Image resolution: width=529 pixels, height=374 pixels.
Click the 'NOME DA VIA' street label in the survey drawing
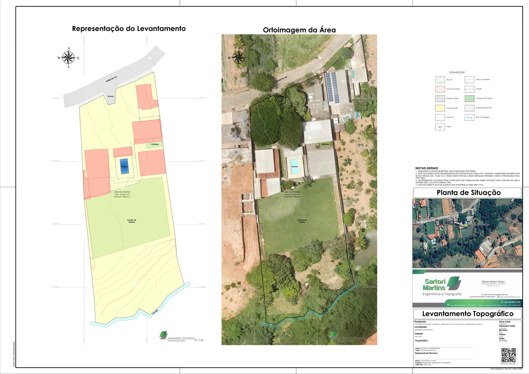pyautogui.click(x=111, y=79)
